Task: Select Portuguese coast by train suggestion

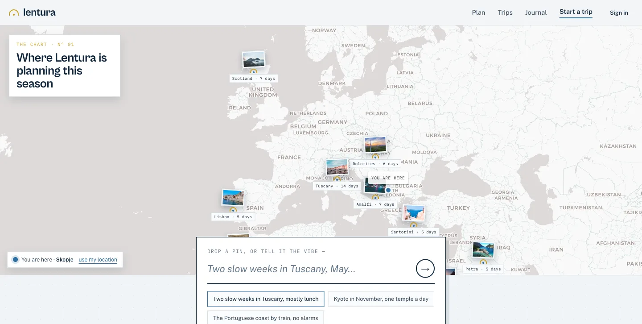Action: click(x=266, y=318)
